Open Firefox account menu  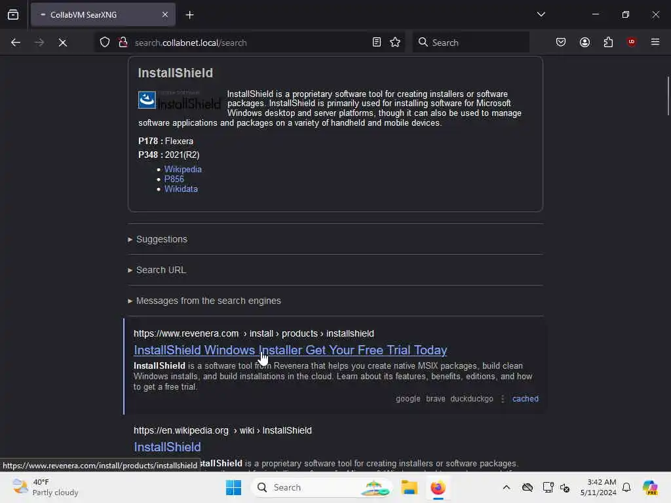pyautogui.click(x=585, y=42)
